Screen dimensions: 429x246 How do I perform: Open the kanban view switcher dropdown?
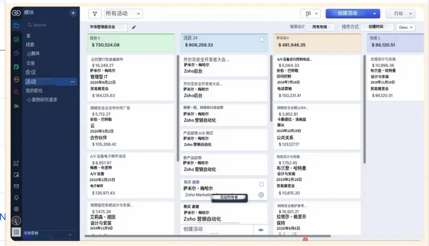311,14
